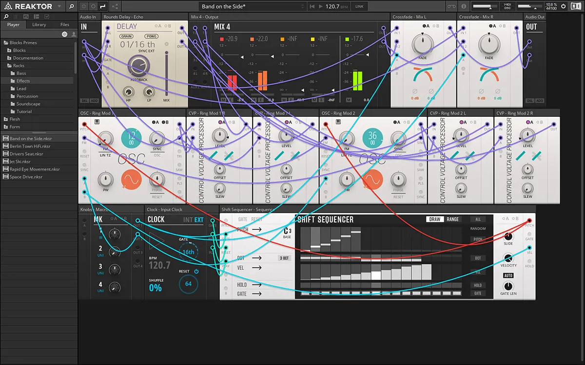Click the DEL button on Audio In block
Screen dimensions: 585x365
84,101
